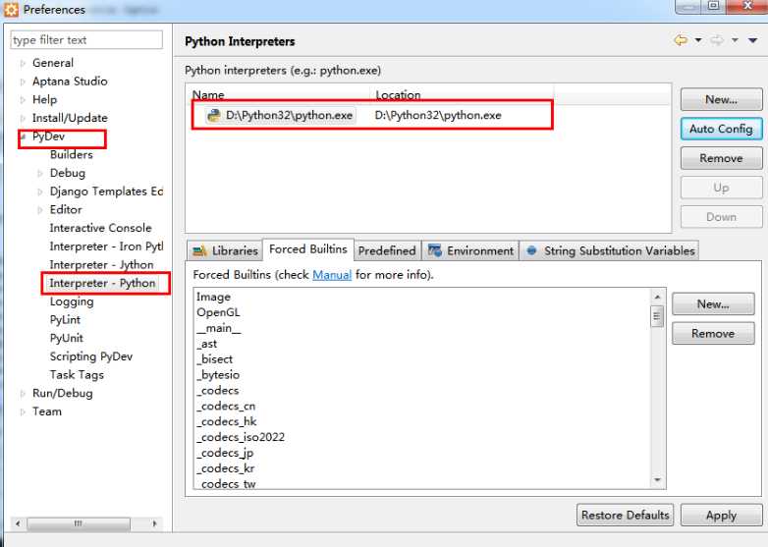Expand the Editor node under PyDev
This screenshot has width=768, height=547.
[40, 210]
